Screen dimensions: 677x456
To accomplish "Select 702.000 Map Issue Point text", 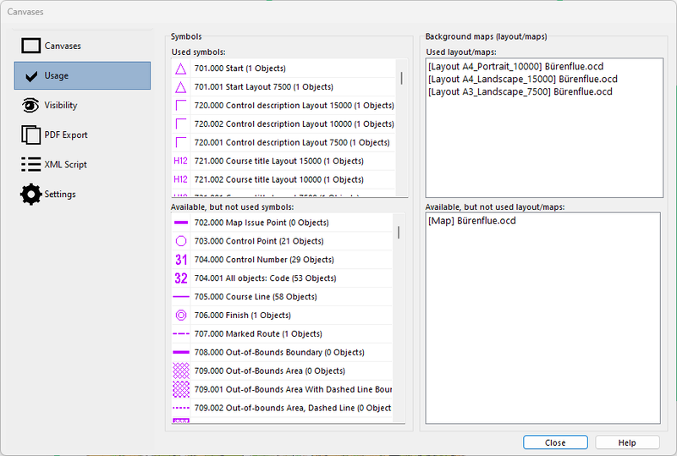I will pos(261,223).
